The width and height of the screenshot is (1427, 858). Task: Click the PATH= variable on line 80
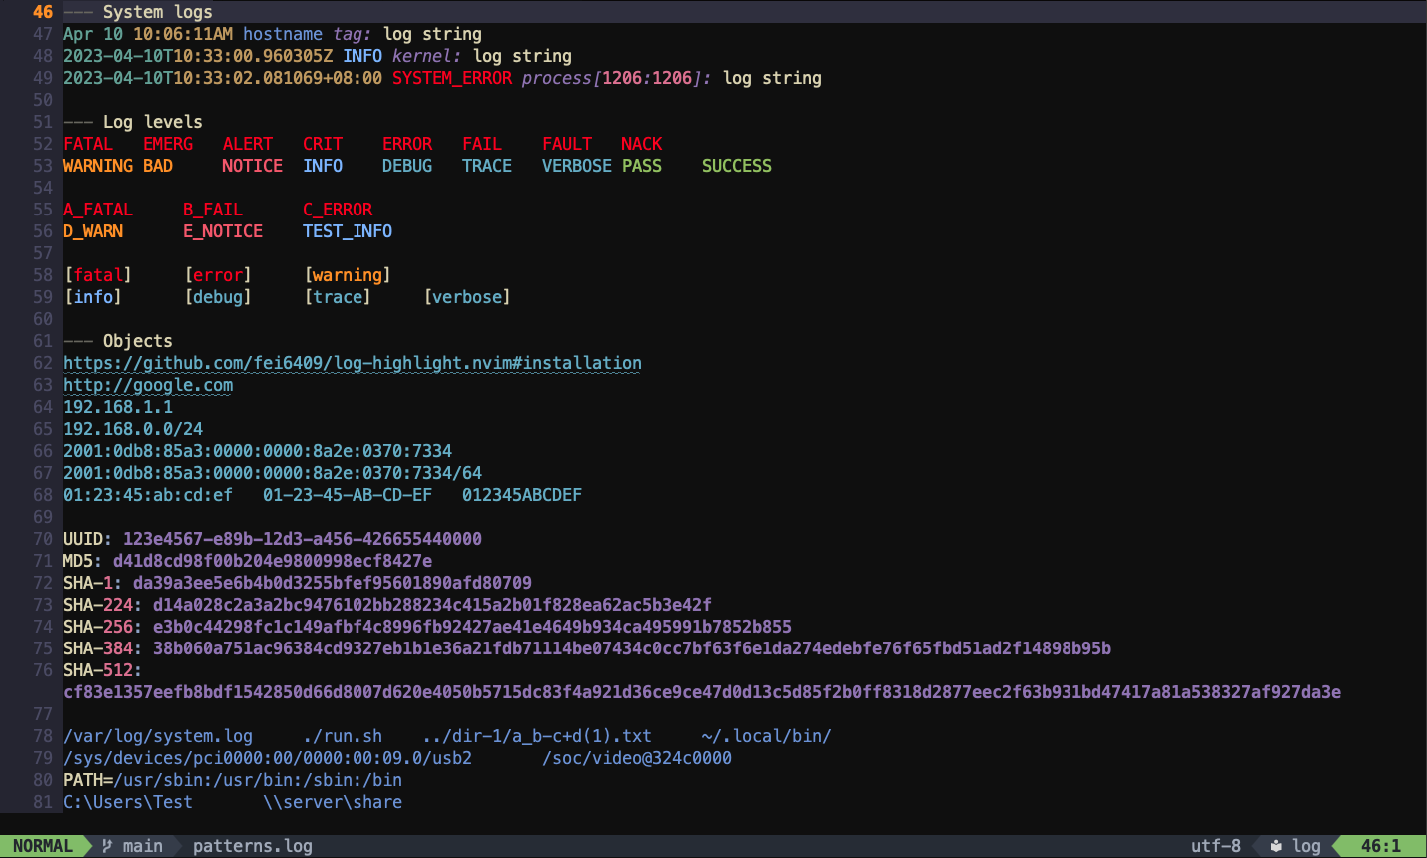[x=88, y=780]
